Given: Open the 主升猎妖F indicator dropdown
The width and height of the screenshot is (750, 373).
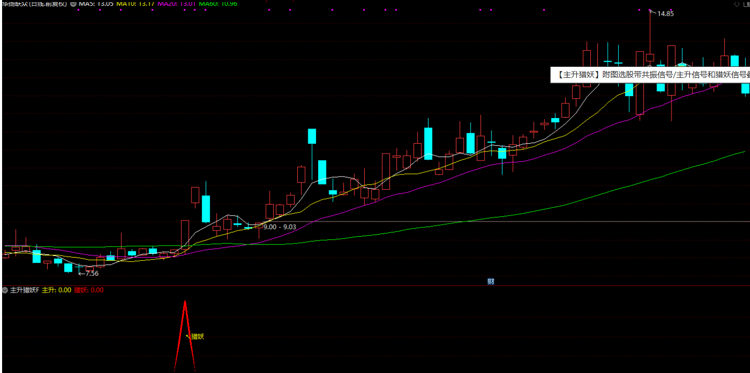Looking at the screenshot, I should pos(5,290).
